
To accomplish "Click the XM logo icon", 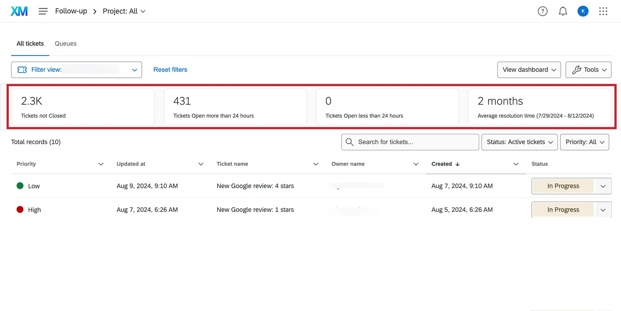I will coord(19,11).
